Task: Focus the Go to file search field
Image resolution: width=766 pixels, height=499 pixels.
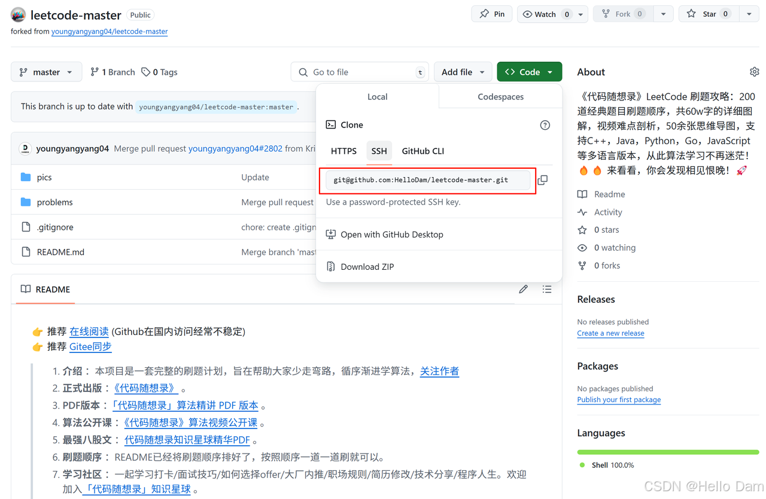Action: click(360, 72)
